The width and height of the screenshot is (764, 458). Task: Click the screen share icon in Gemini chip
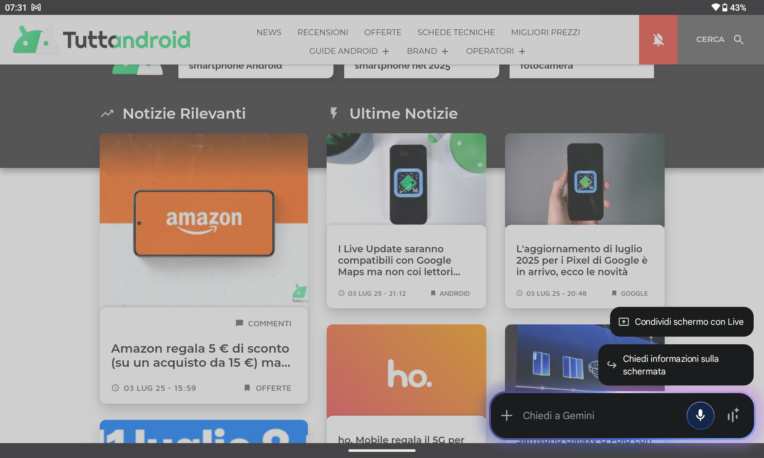click(624, 322)
